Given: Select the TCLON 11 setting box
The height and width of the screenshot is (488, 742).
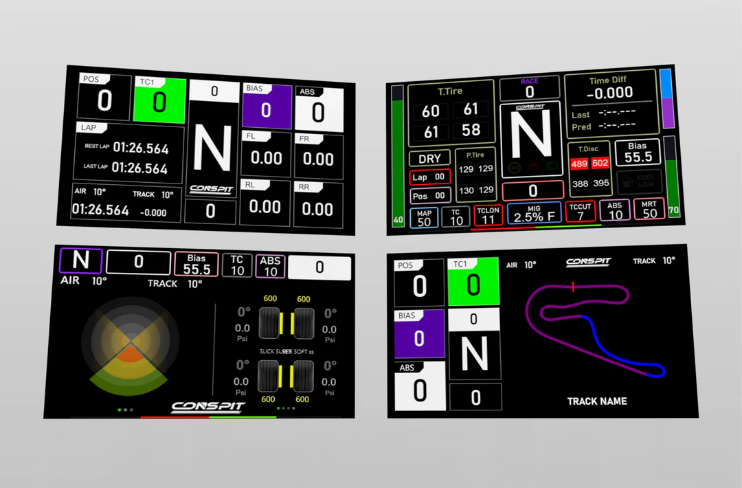Looking at the screenshot, I should pyautogui.click(x=488, y=216).
